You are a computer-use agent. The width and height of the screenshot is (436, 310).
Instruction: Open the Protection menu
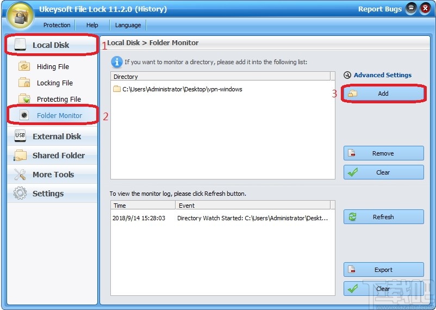click(x=57, y=25)
